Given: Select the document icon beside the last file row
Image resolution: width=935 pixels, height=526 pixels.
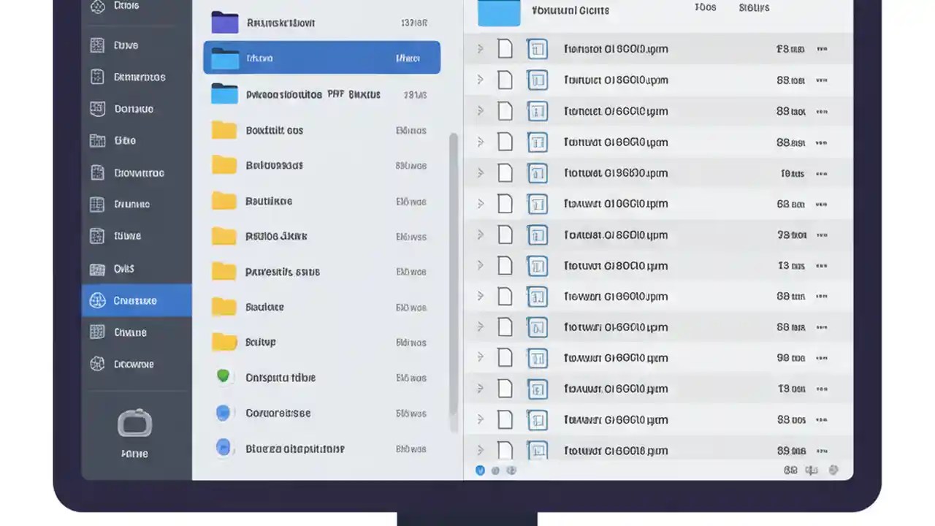Looking at the screenshot, I should pyautogui.click(x=505, y=451).
